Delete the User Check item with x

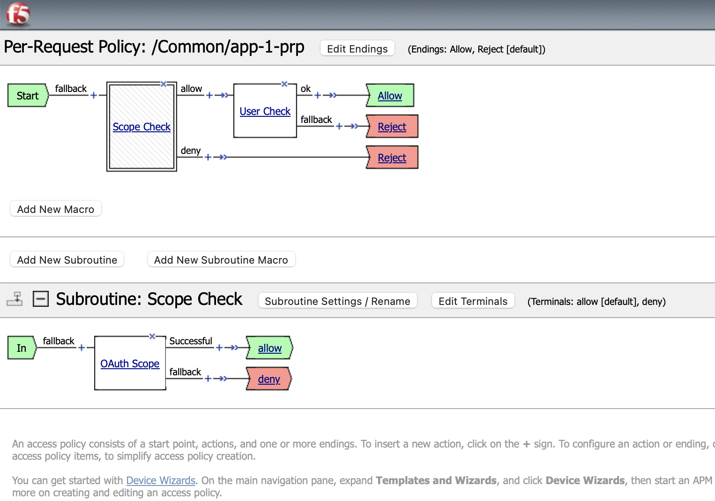tap(284, 84)
